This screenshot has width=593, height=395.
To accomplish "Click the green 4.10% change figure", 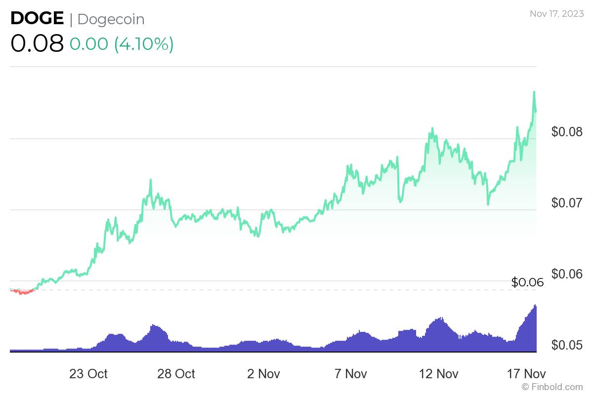I will (143, 44).
